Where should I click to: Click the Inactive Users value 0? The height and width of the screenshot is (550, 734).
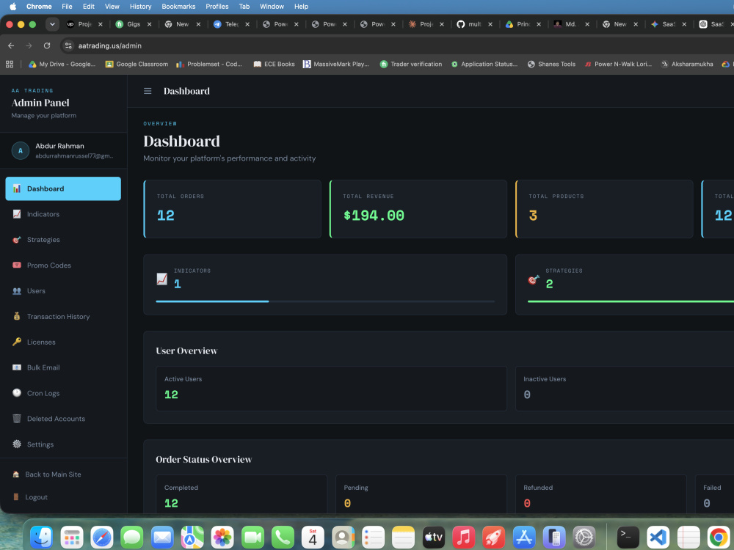point(527,395)
